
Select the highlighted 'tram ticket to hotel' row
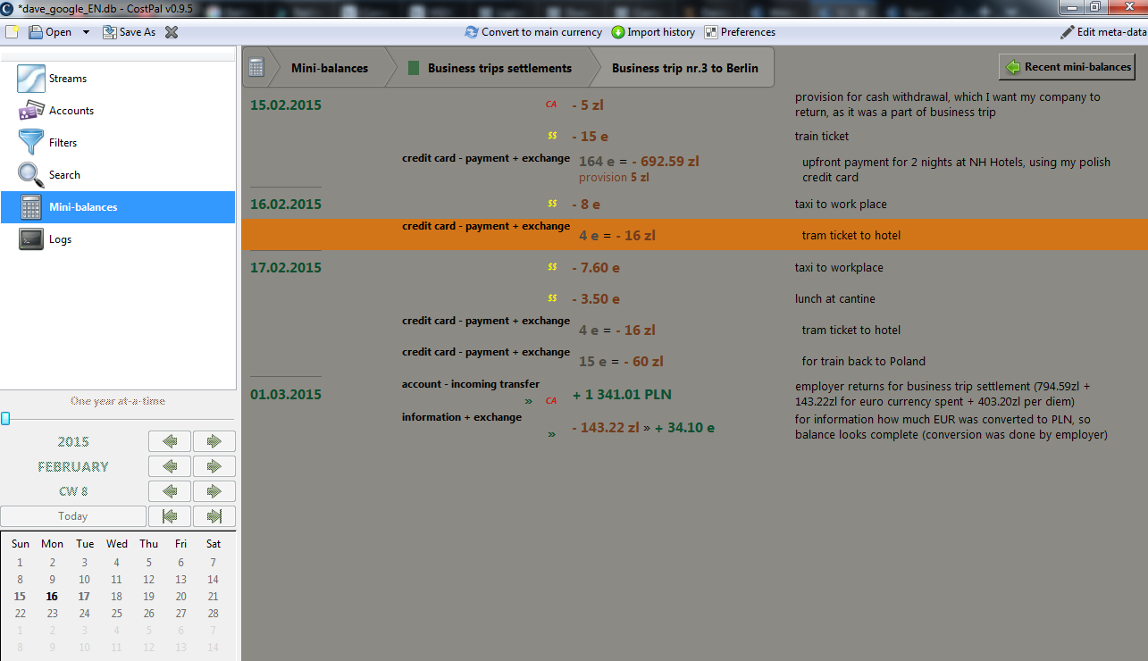(694, 235)
